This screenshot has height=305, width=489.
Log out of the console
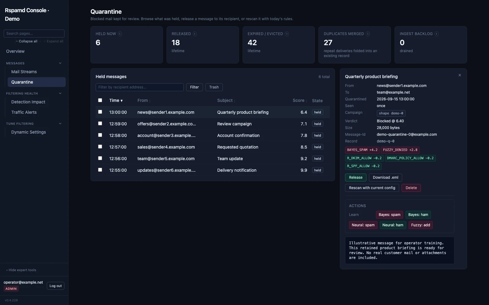(56, 286)
